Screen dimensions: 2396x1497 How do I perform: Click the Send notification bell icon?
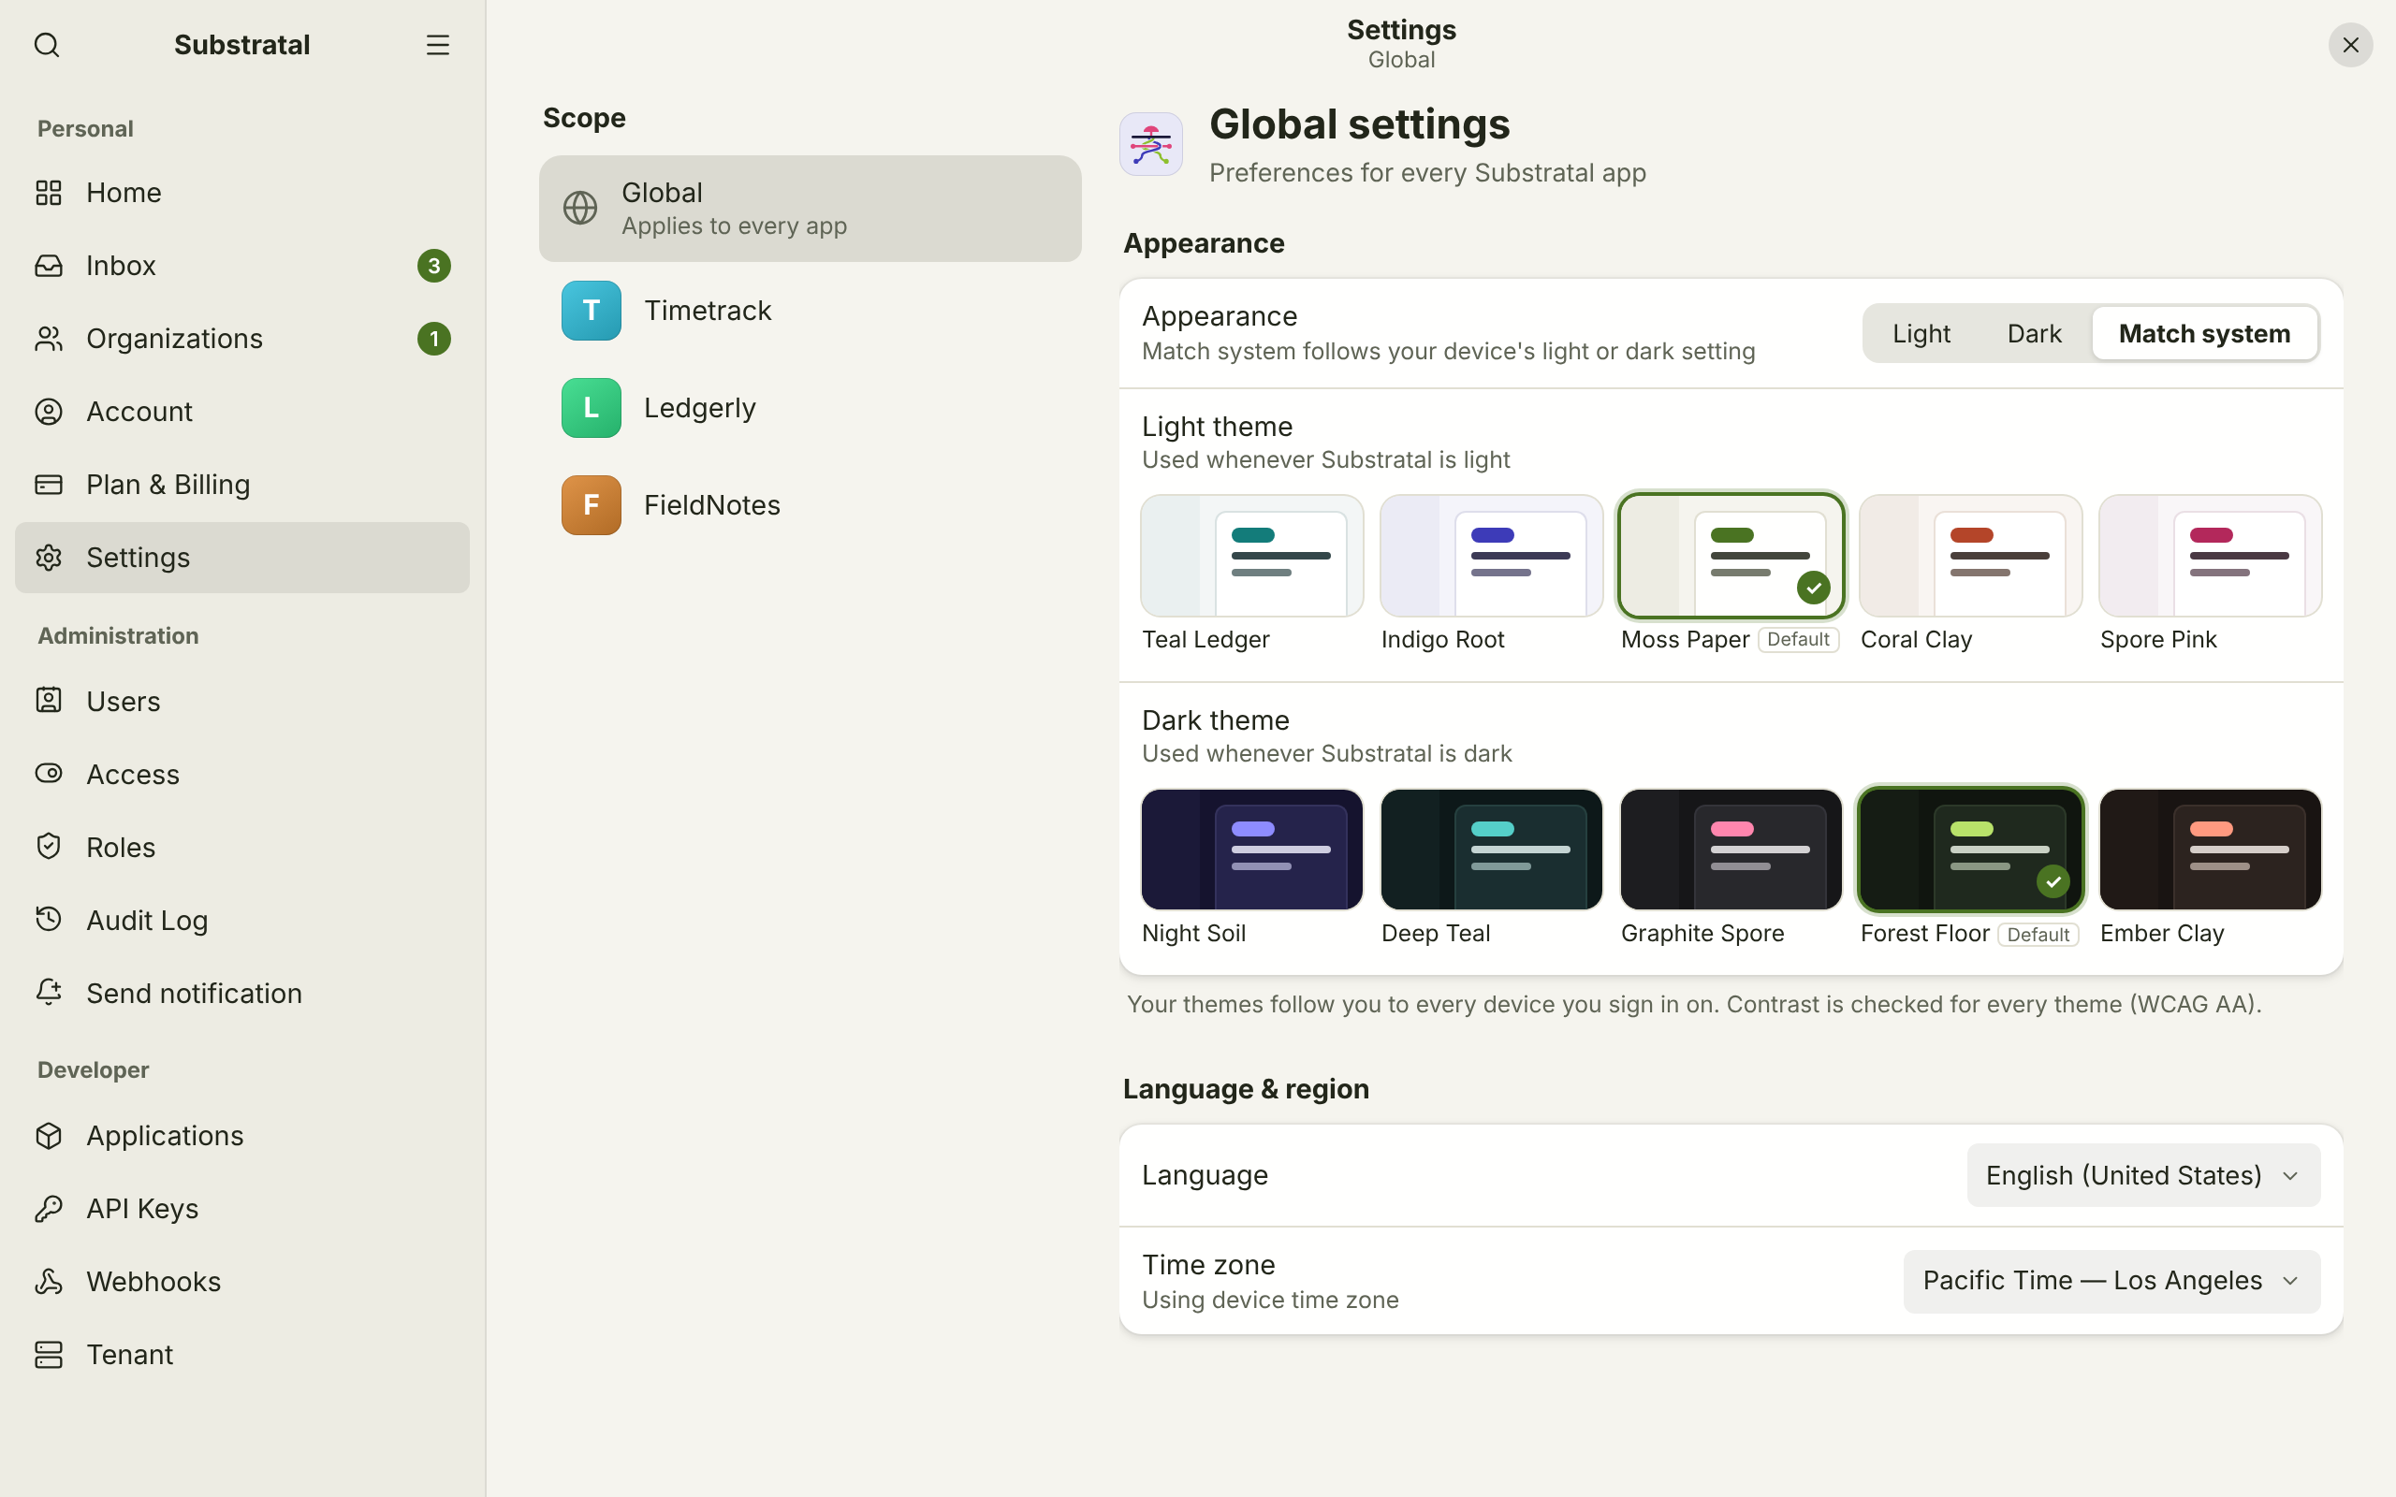[49, 992]
